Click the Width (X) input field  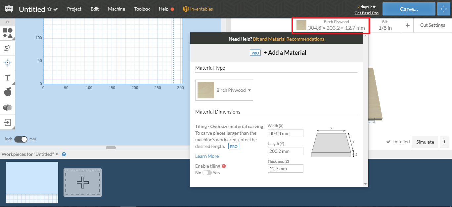click(285, 133)
